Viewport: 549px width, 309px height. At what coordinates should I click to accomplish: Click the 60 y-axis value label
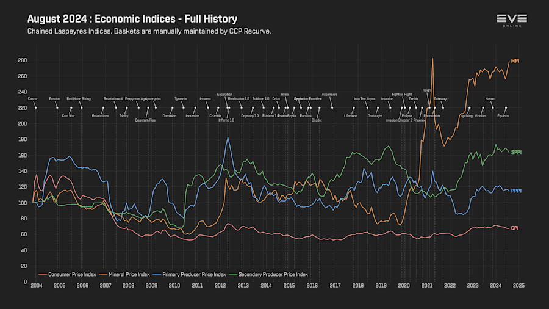24,234
